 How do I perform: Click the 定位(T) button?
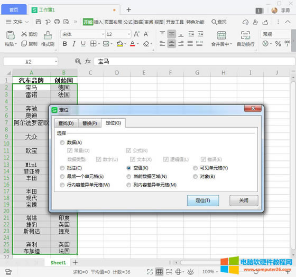click(x=203, y=200)
